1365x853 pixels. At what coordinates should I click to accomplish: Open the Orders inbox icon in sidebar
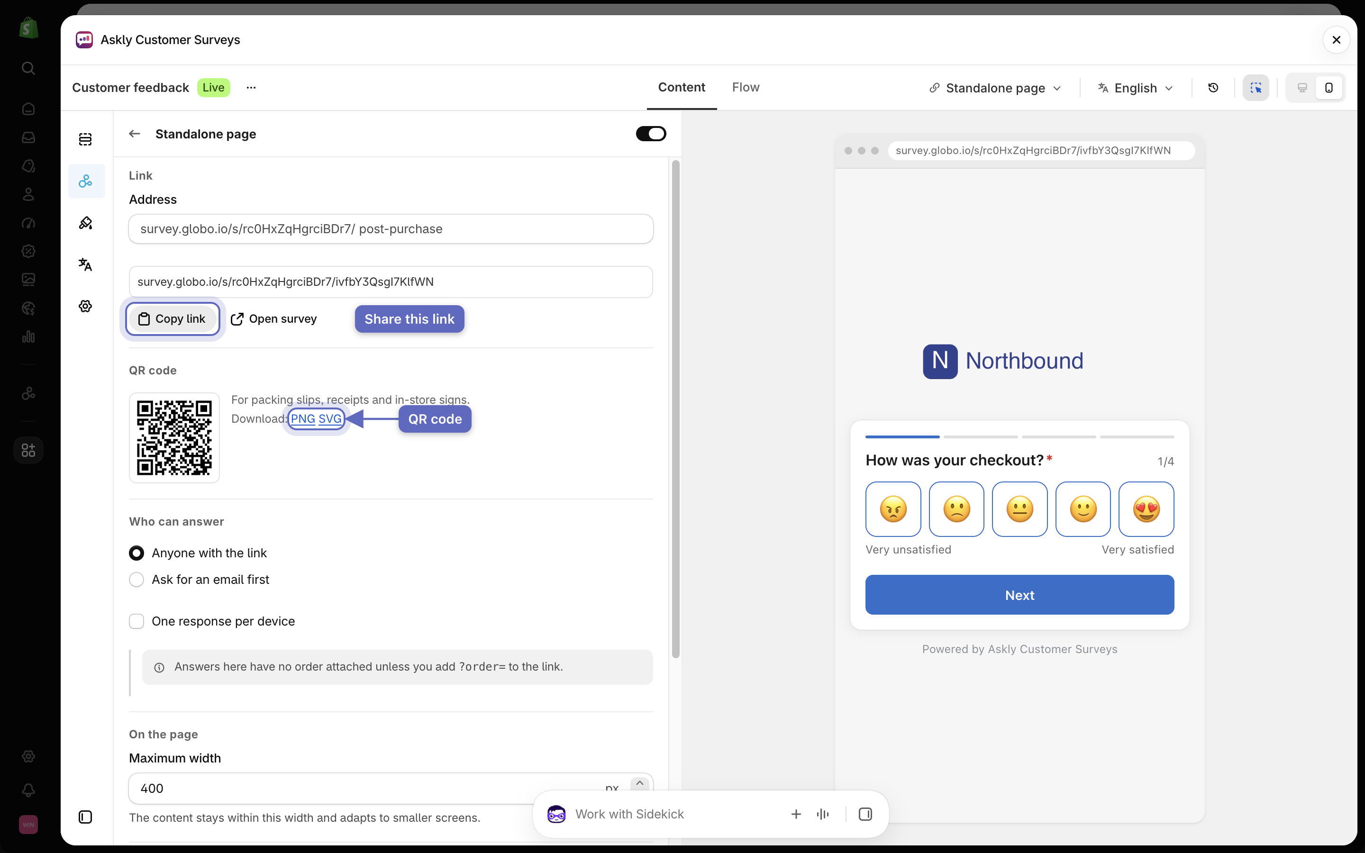coord(28,137)
